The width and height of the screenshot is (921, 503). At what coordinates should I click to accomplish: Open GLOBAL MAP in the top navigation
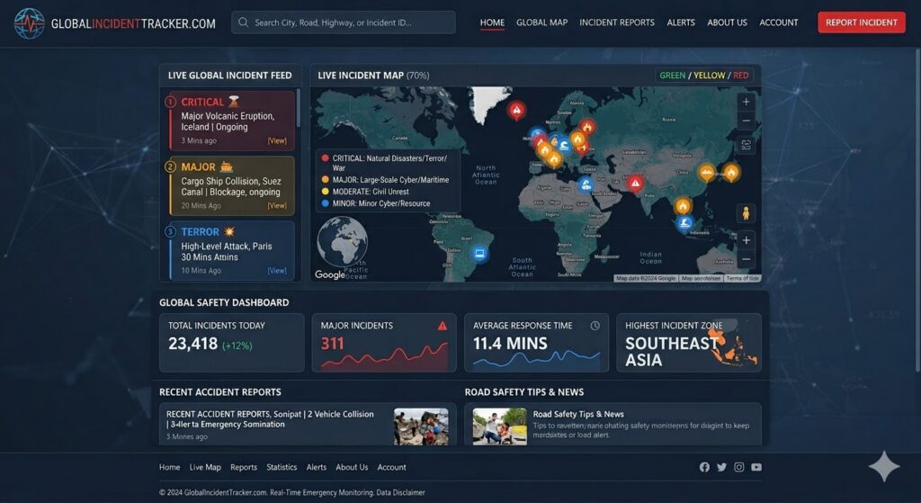tap(541, 22)
